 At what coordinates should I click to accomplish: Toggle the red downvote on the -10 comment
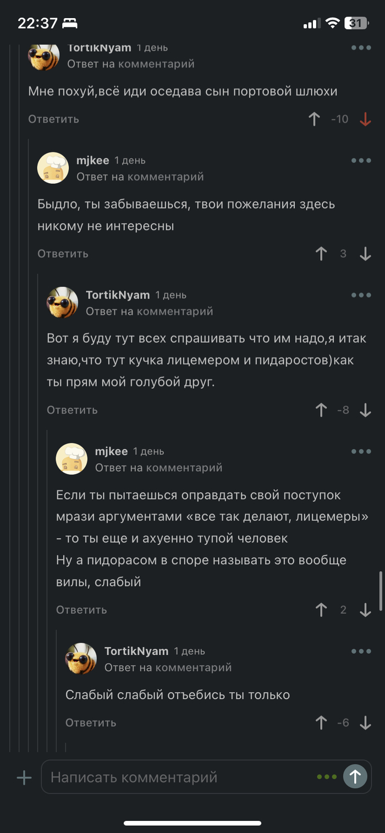tap(365, 119)
